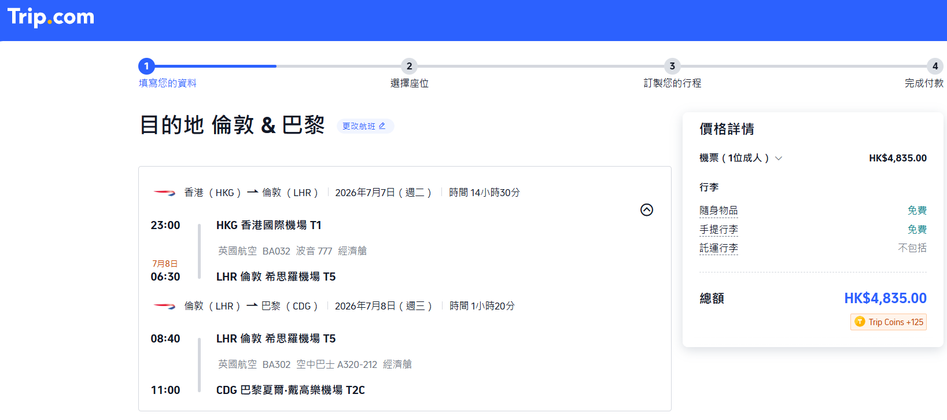Click the 隨身物品 baggage link
The height and width of the screenshot is (420, 947).
(718, 211)
